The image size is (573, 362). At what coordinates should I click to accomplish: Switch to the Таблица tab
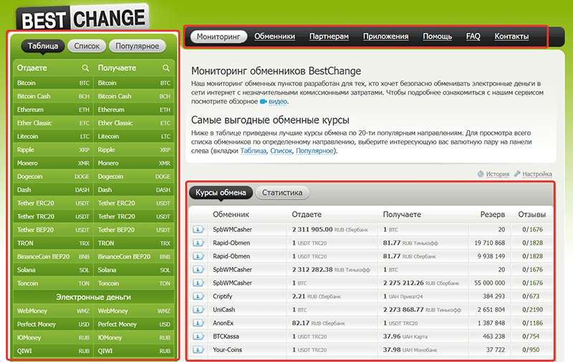pyautogui.click(x=43, y=46)
